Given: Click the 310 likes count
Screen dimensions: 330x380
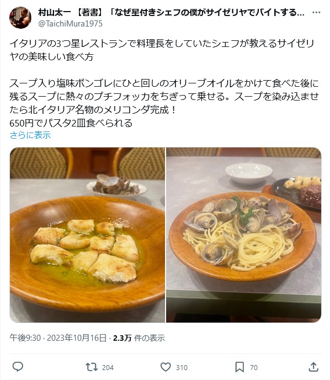Looking at the screenshot, I should point(182,368).
